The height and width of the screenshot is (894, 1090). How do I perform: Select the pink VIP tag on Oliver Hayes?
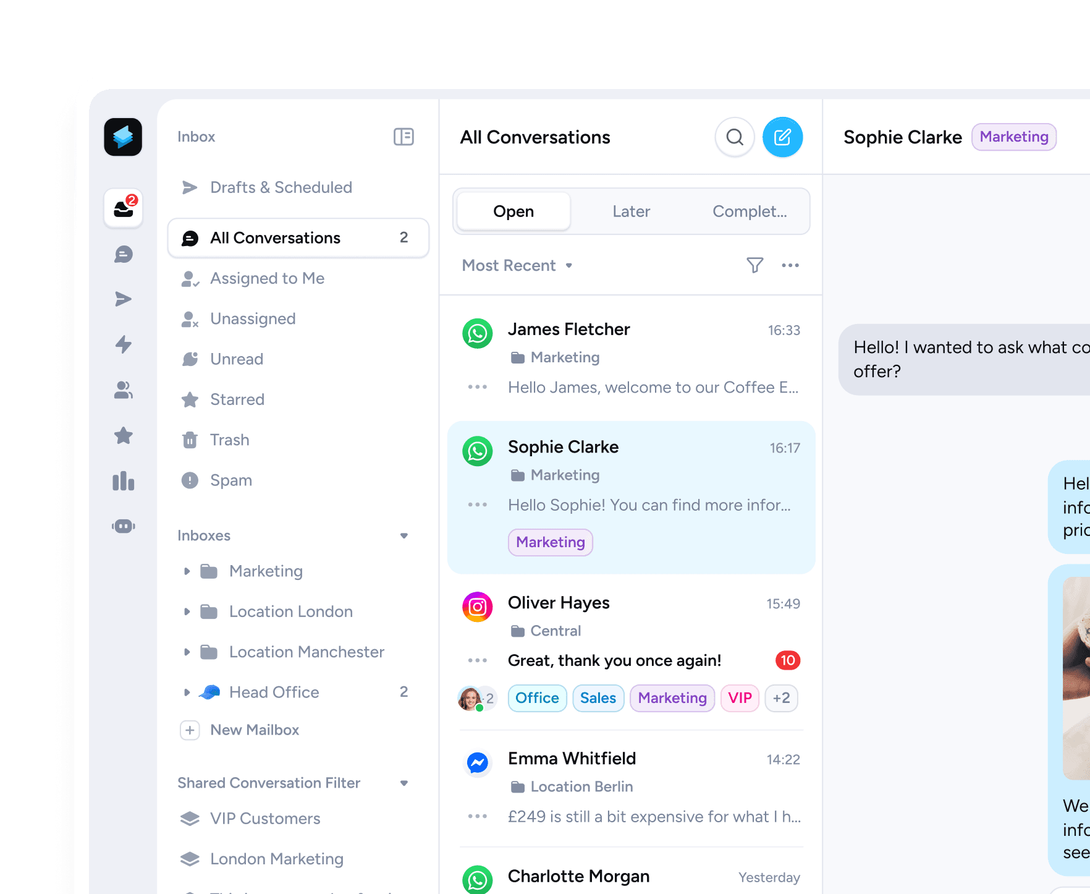740,698
